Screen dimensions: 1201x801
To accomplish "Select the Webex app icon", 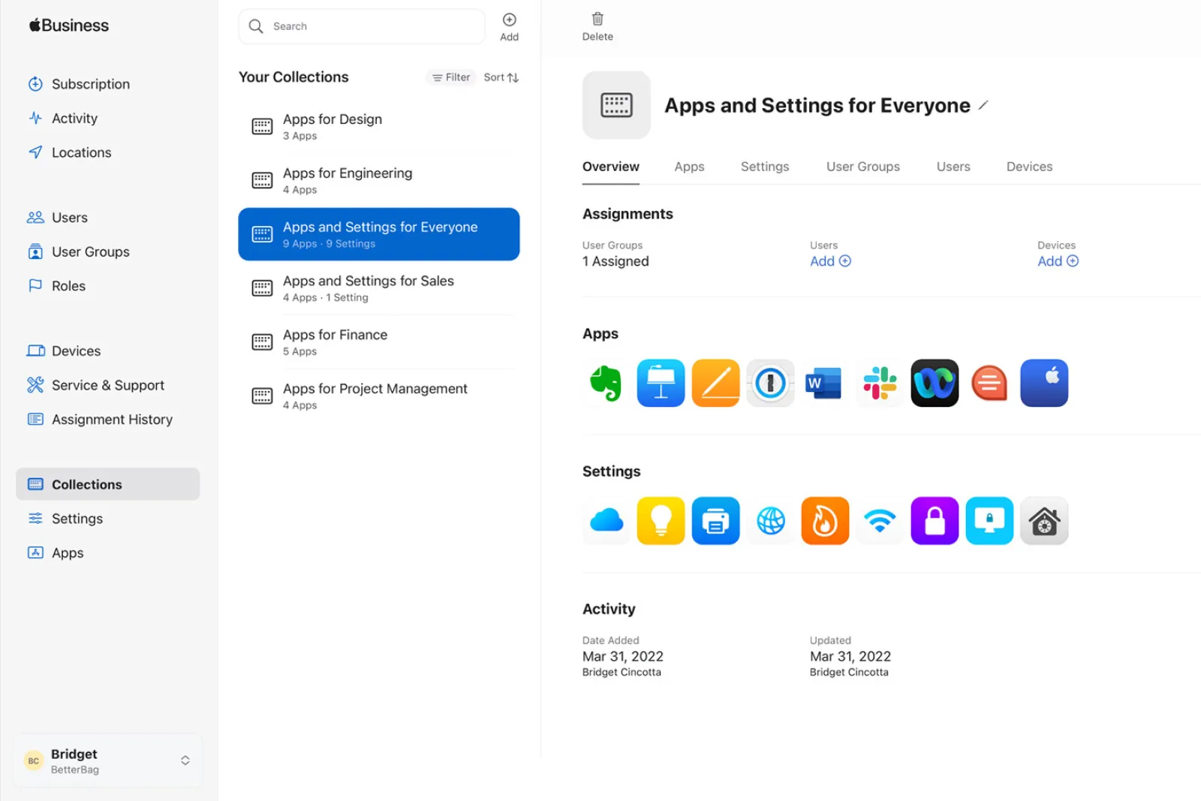I will click(935, 383).
